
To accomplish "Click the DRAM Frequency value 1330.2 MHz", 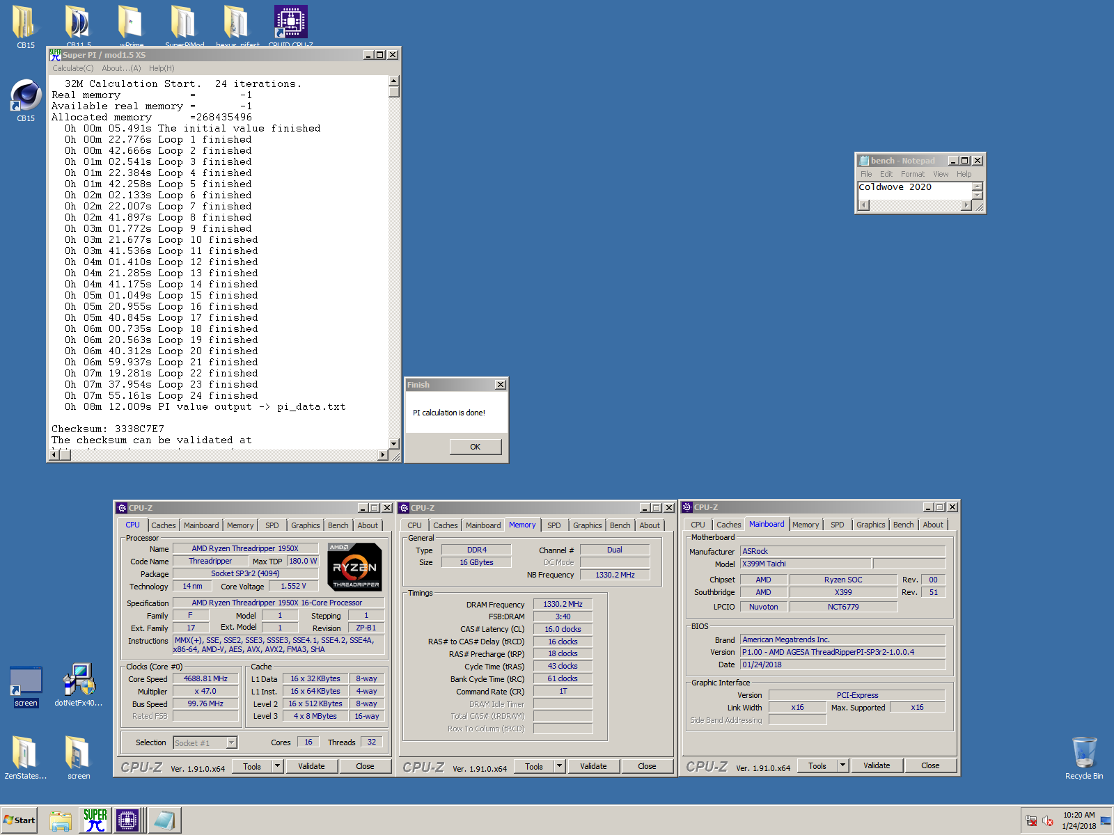I will point(563,604).
